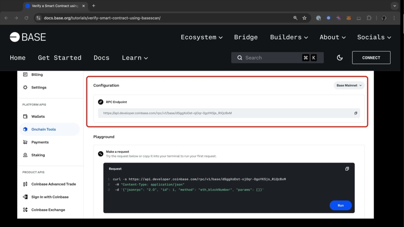Click the Content-Type header line
The height and width of the screenshot is (227, 404).
click(x=150, y=184)
